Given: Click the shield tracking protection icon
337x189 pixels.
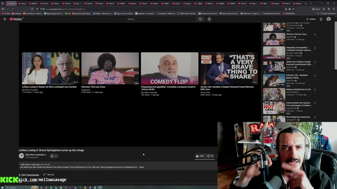Looking at the screenshot, I should point(37,9).
